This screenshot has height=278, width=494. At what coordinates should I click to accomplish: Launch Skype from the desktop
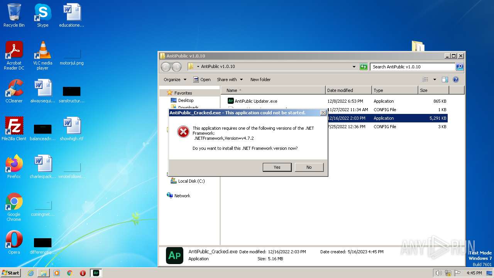coord(42,15)
